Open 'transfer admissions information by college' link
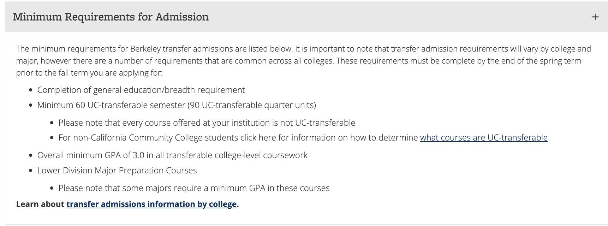608x226 pixels. point(151,204)
